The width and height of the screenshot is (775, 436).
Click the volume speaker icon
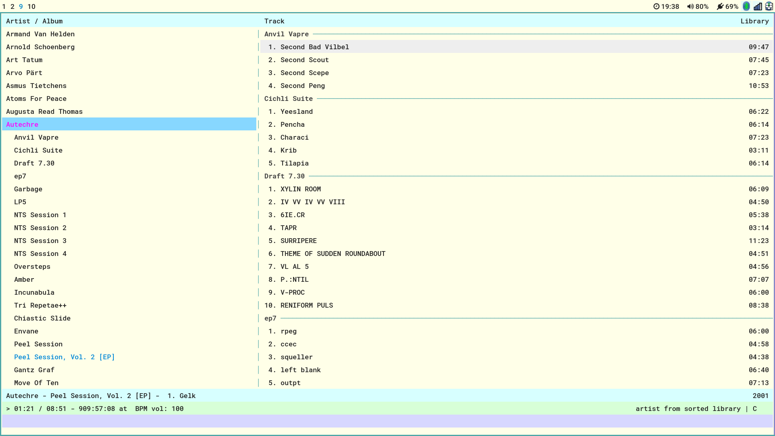[690, 6]
